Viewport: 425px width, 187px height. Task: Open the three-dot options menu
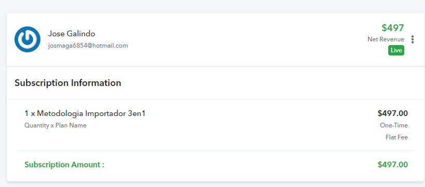[x=412, y=39]
